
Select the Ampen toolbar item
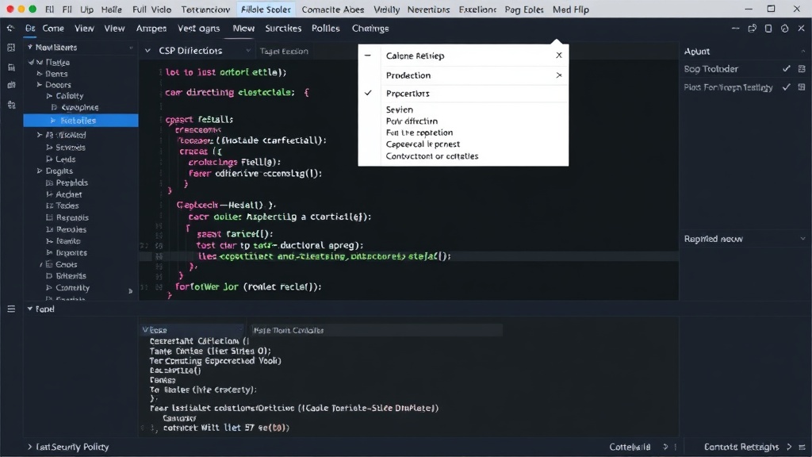click(151, 29)
